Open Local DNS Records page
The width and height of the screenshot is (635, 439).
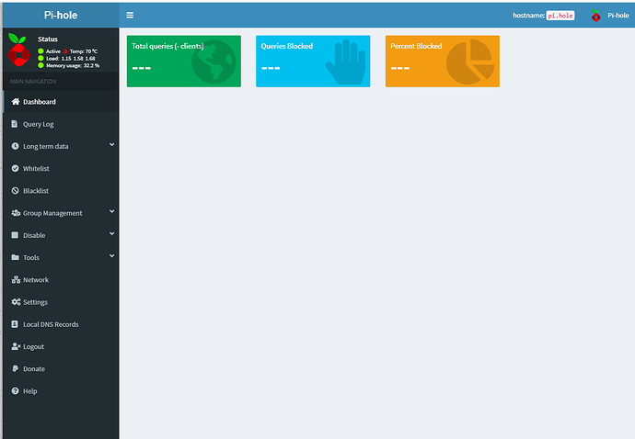[51, 324]
